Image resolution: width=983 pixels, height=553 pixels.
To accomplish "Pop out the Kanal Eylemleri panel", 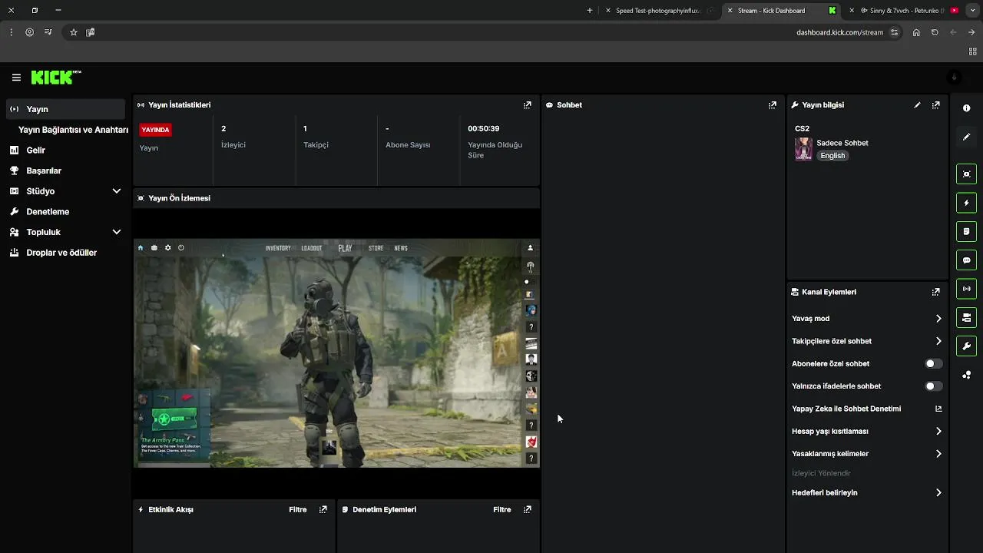I will tap(936, 292).
